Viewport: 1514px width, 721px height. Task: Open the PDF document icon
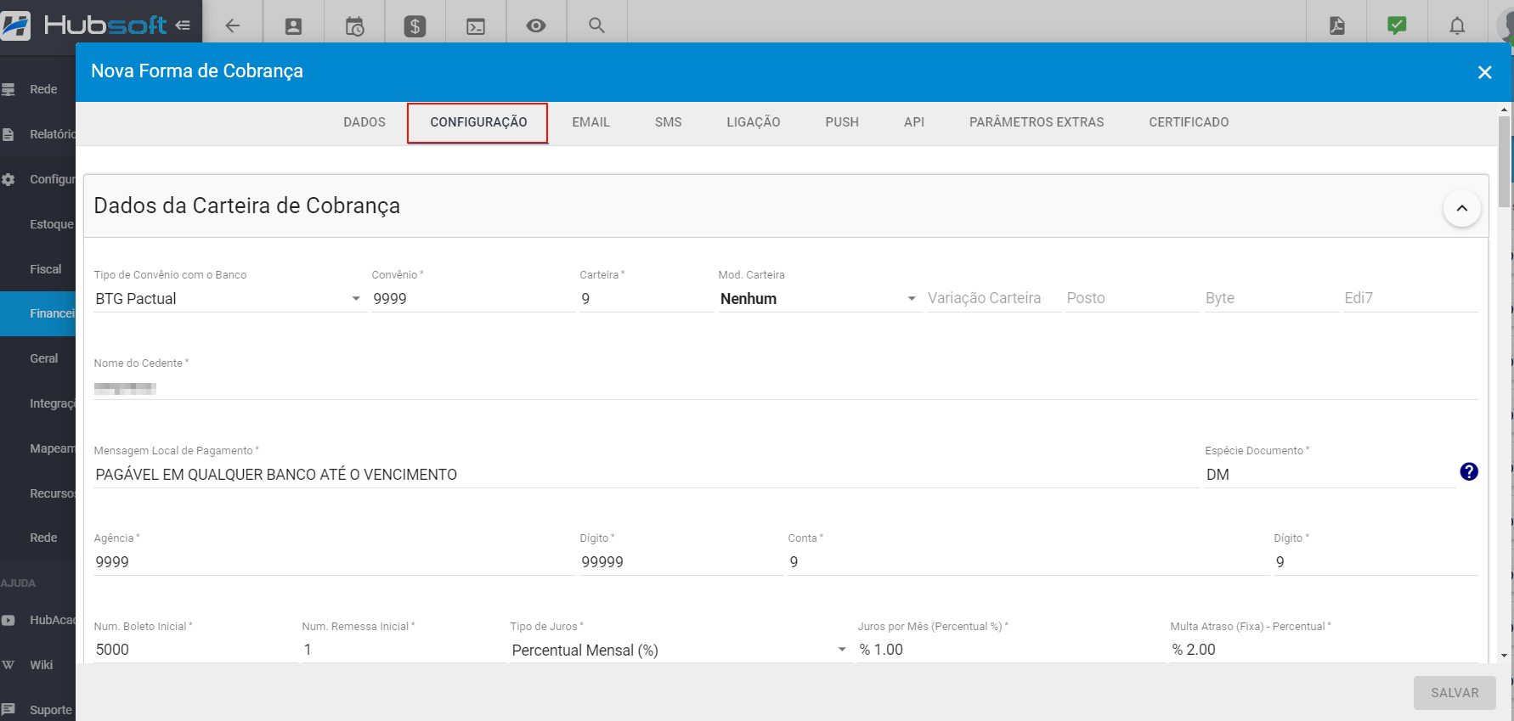coord(1336,25)
